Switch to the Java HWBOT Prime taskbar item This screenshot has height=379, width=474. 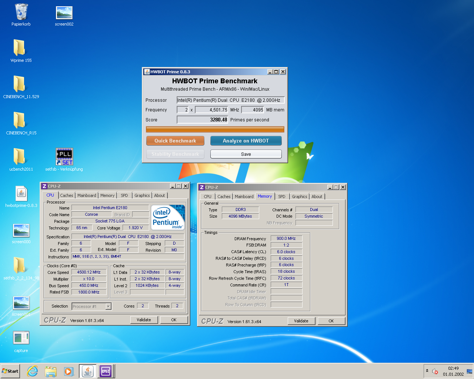[88, 371]
